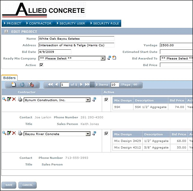193x191 pixels.
Task: View details with Bynum Construction magnifier icon
Action: point(4,99)
